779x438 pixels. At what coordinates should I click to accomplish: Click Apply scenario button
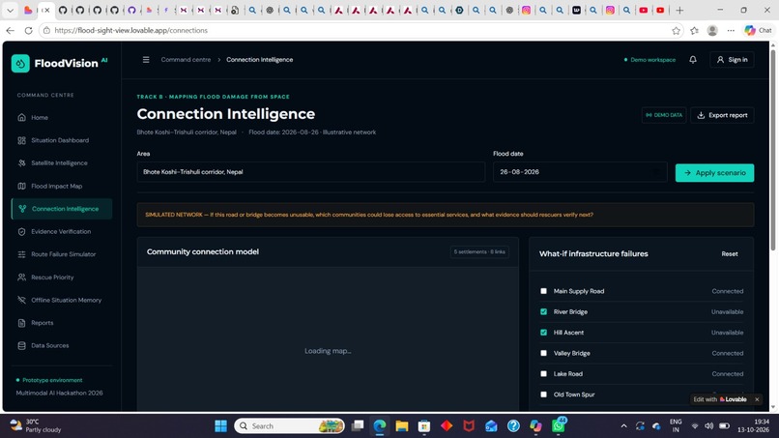click(714, 173)
